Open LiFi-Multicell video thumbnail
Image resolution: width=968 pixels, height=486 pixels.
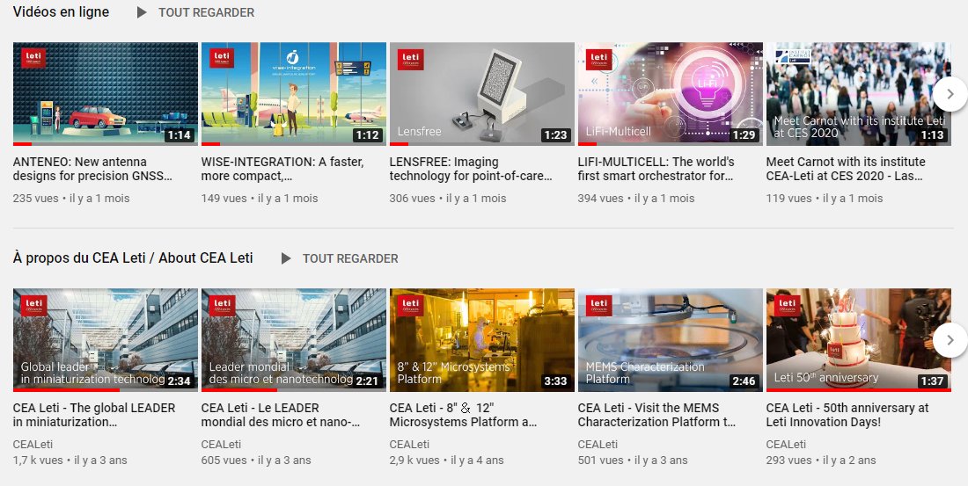point(671,94)
